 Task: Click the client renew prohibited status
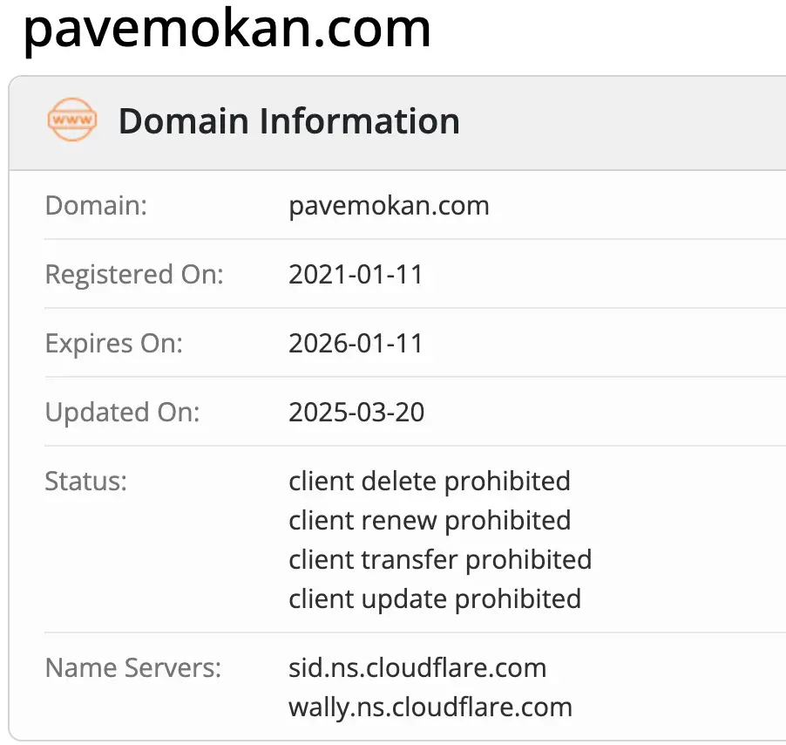(430, 520)
